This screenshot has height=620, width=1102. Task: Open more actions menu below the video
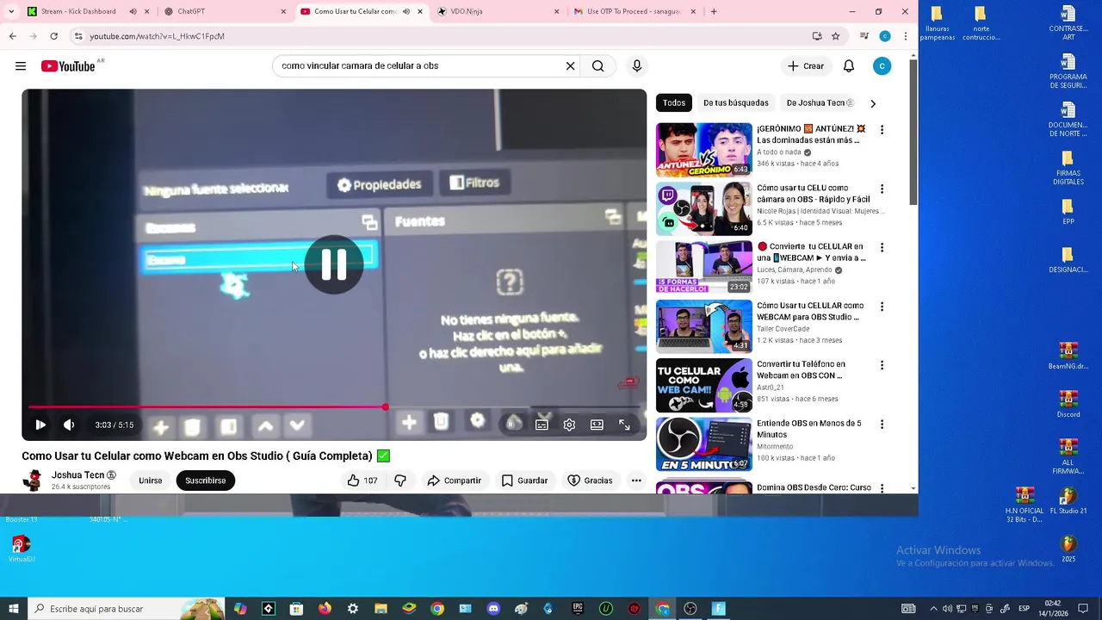click(636, 480)
